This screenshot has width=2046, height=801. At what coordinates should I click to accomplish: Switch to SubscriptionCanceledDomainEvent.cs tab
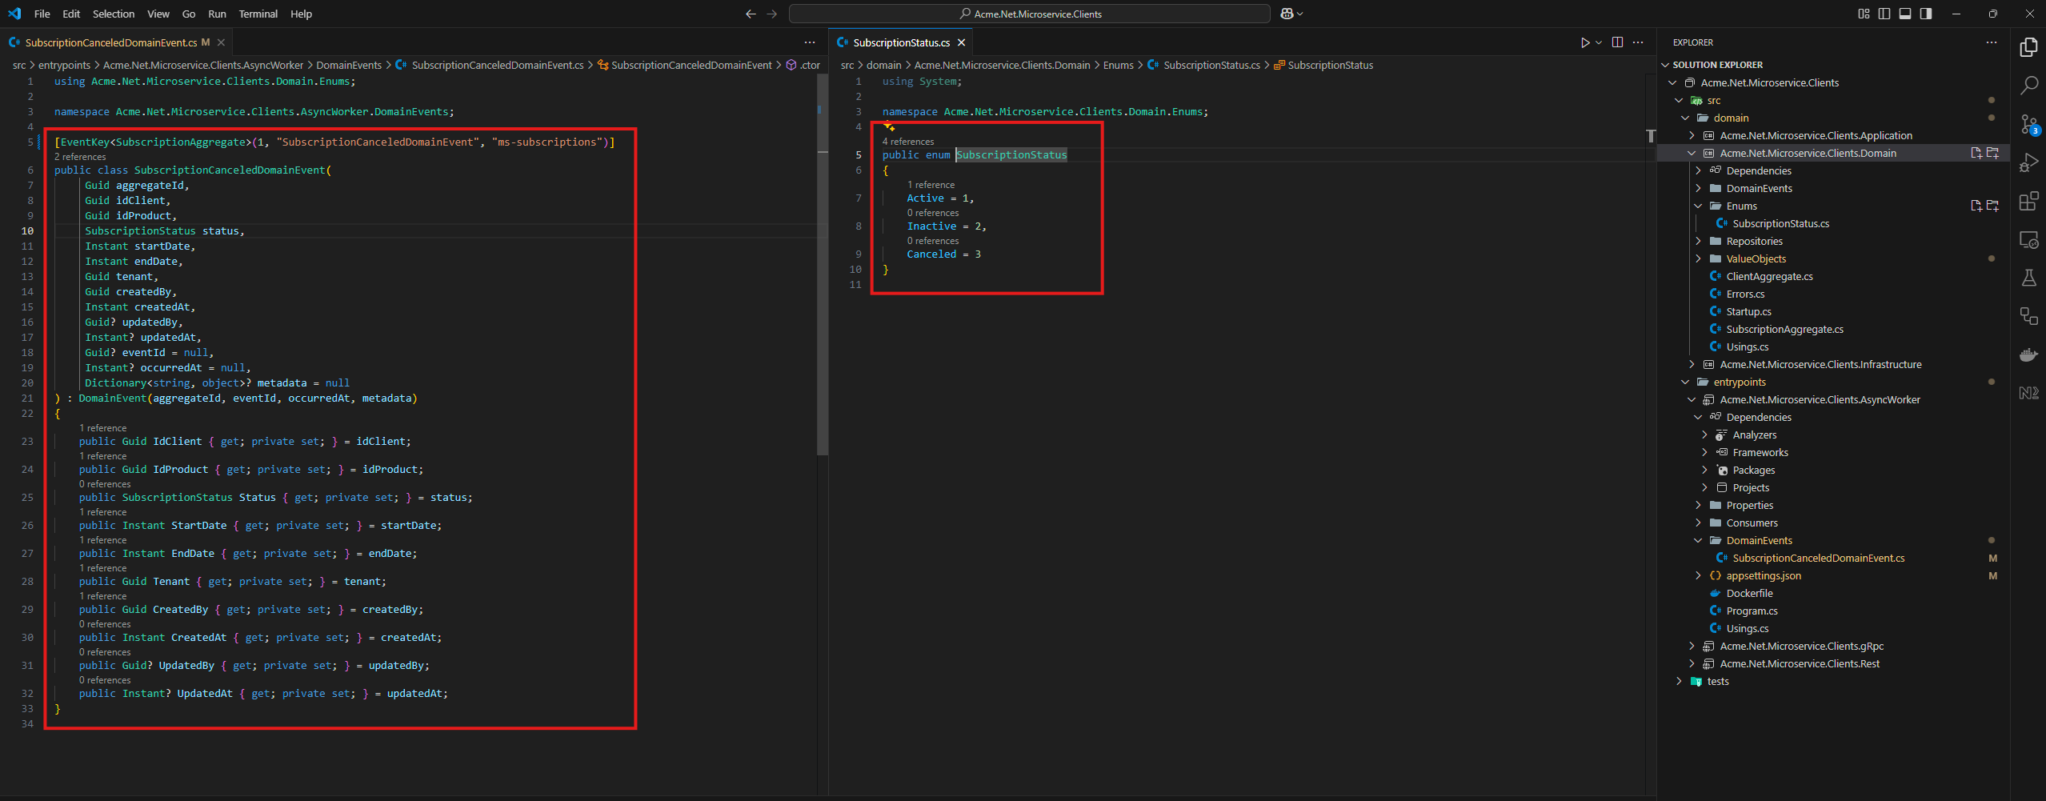tap(110, 42)
